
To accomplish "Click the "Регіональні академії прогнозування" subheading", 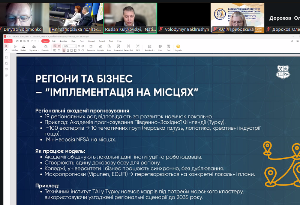I will 82,111.
